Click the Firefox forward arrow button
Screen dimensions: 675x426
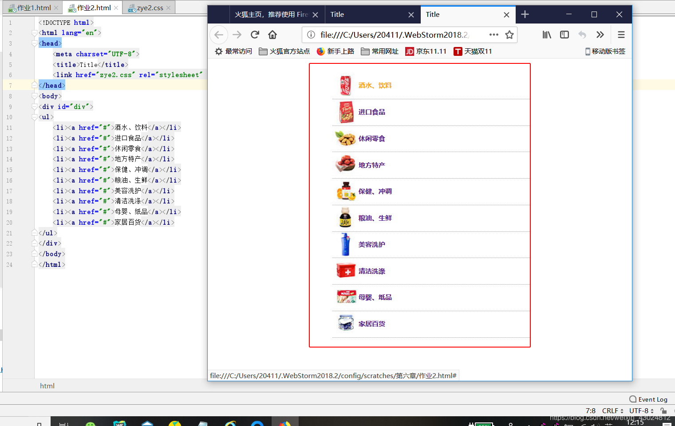[237, 35]
